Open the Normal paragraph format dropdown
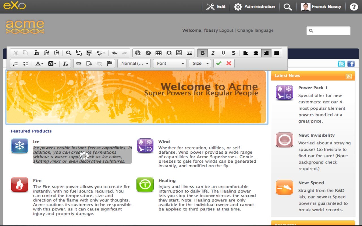The image size is (362, 226). pyautogui.click(x=134, y=64)
